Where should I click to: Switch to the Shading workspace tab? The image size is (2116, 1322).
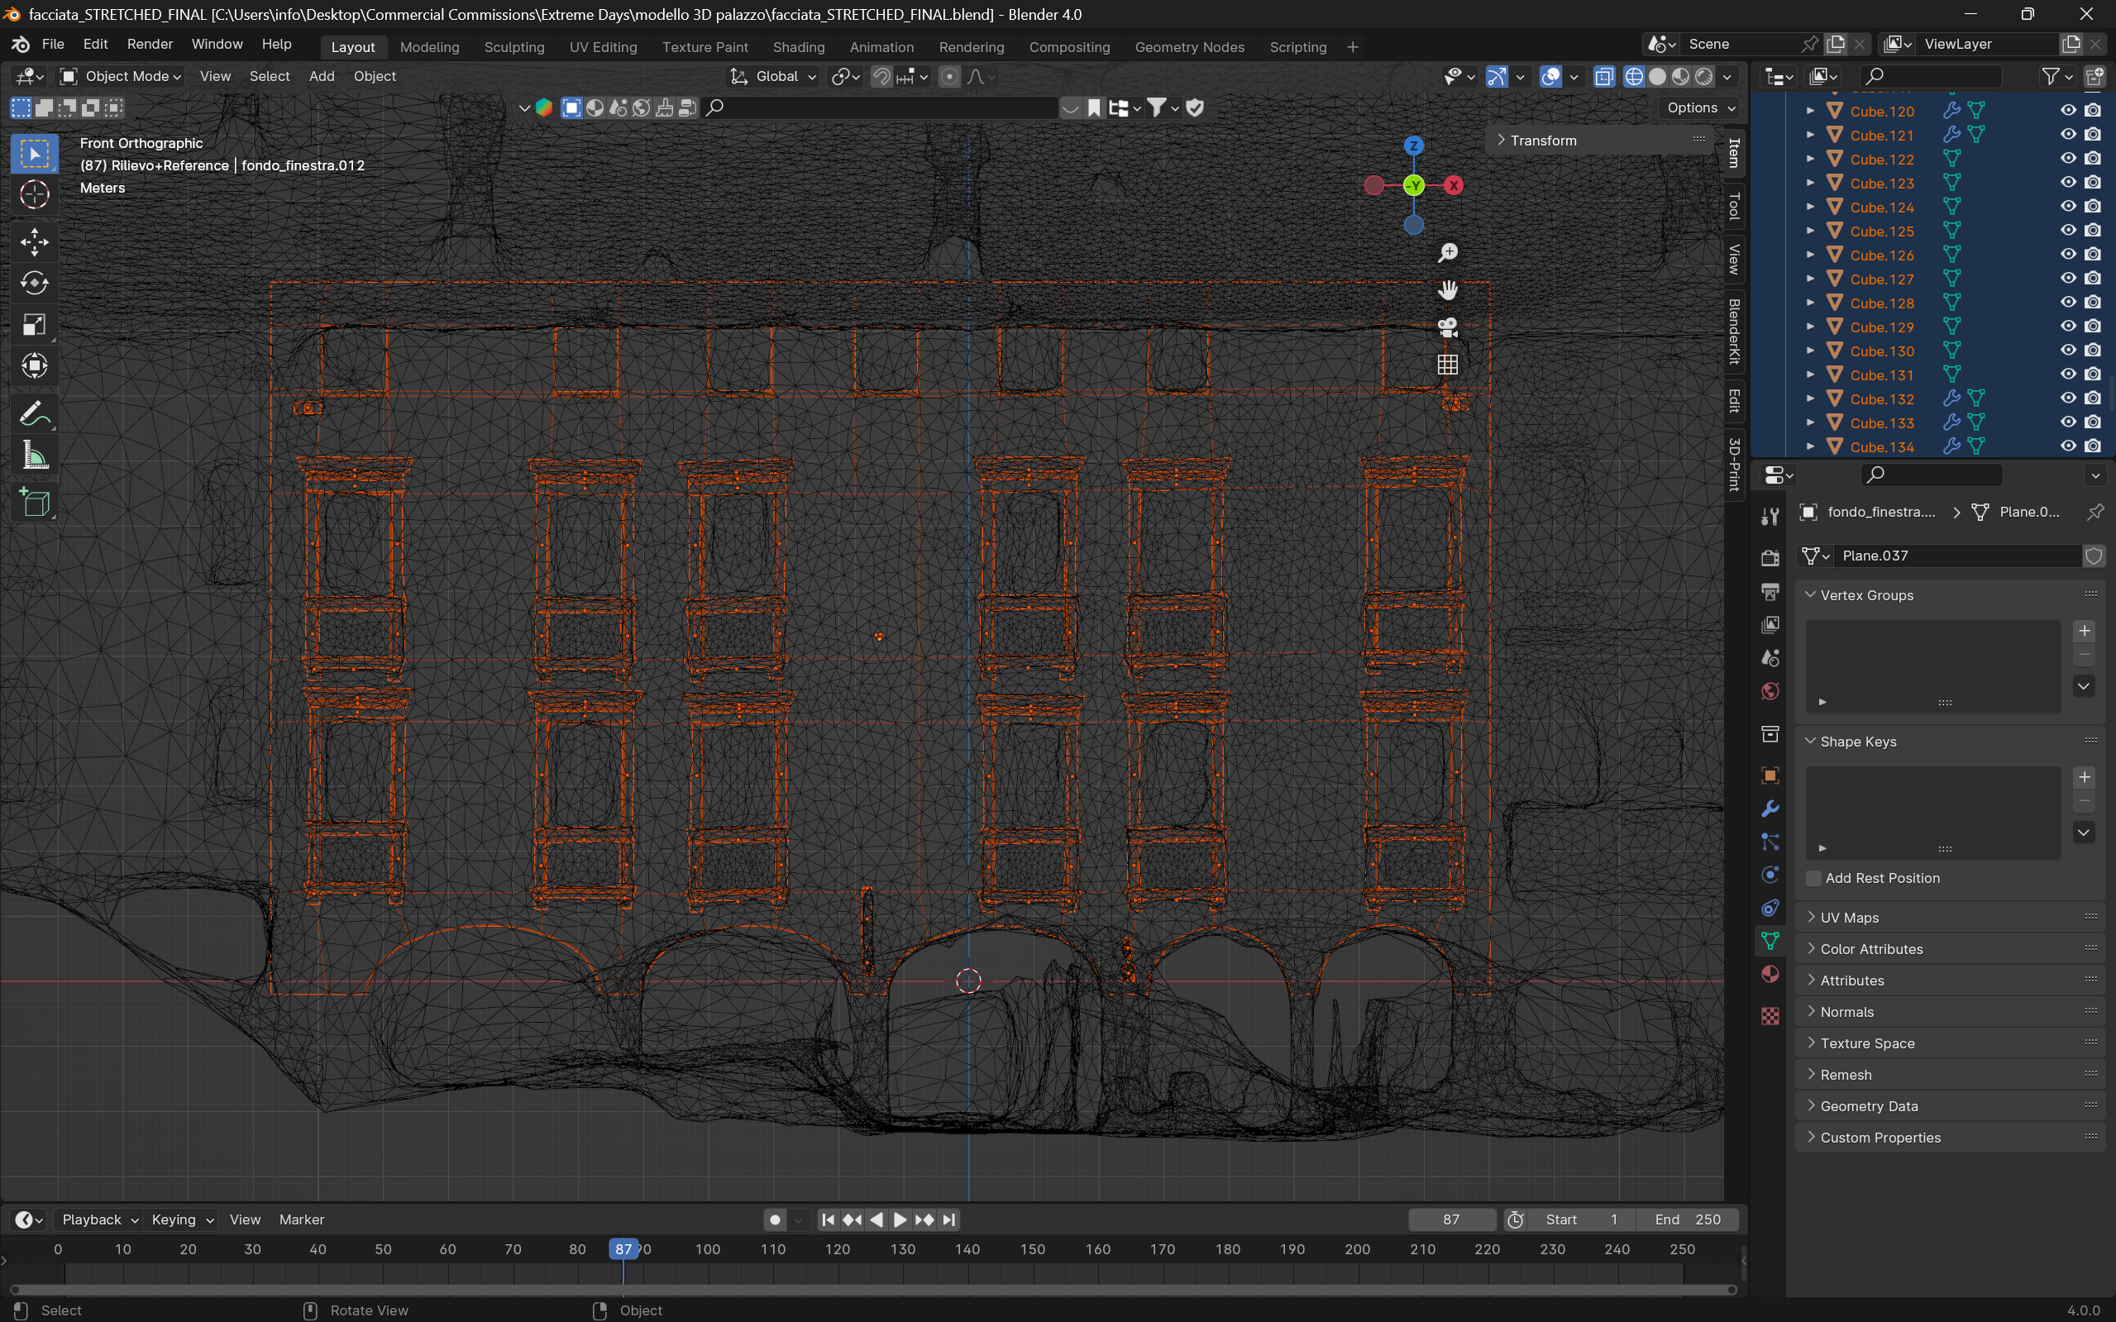[x=797, y=47]
